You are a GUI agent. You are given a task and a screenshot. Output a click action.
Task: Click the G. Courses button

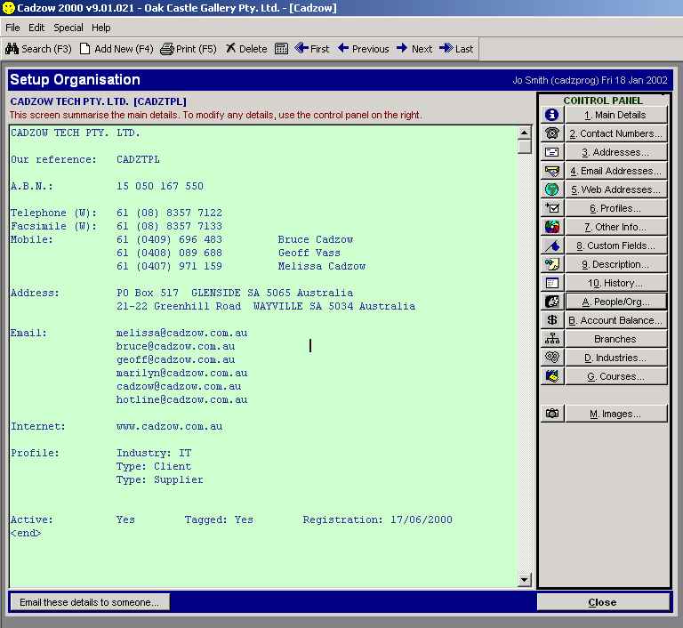(x=615, y=376)
